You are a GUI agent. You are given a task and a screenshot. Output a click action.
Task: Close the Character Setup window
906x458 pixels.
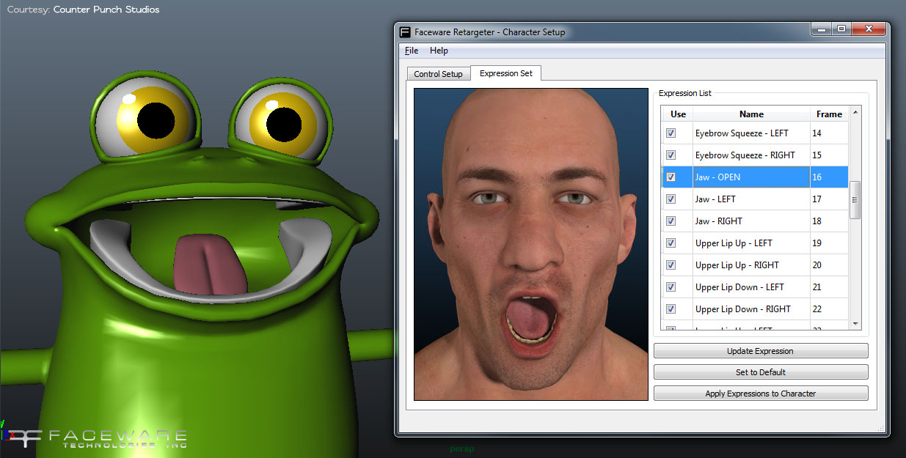(x=868, y=29)
